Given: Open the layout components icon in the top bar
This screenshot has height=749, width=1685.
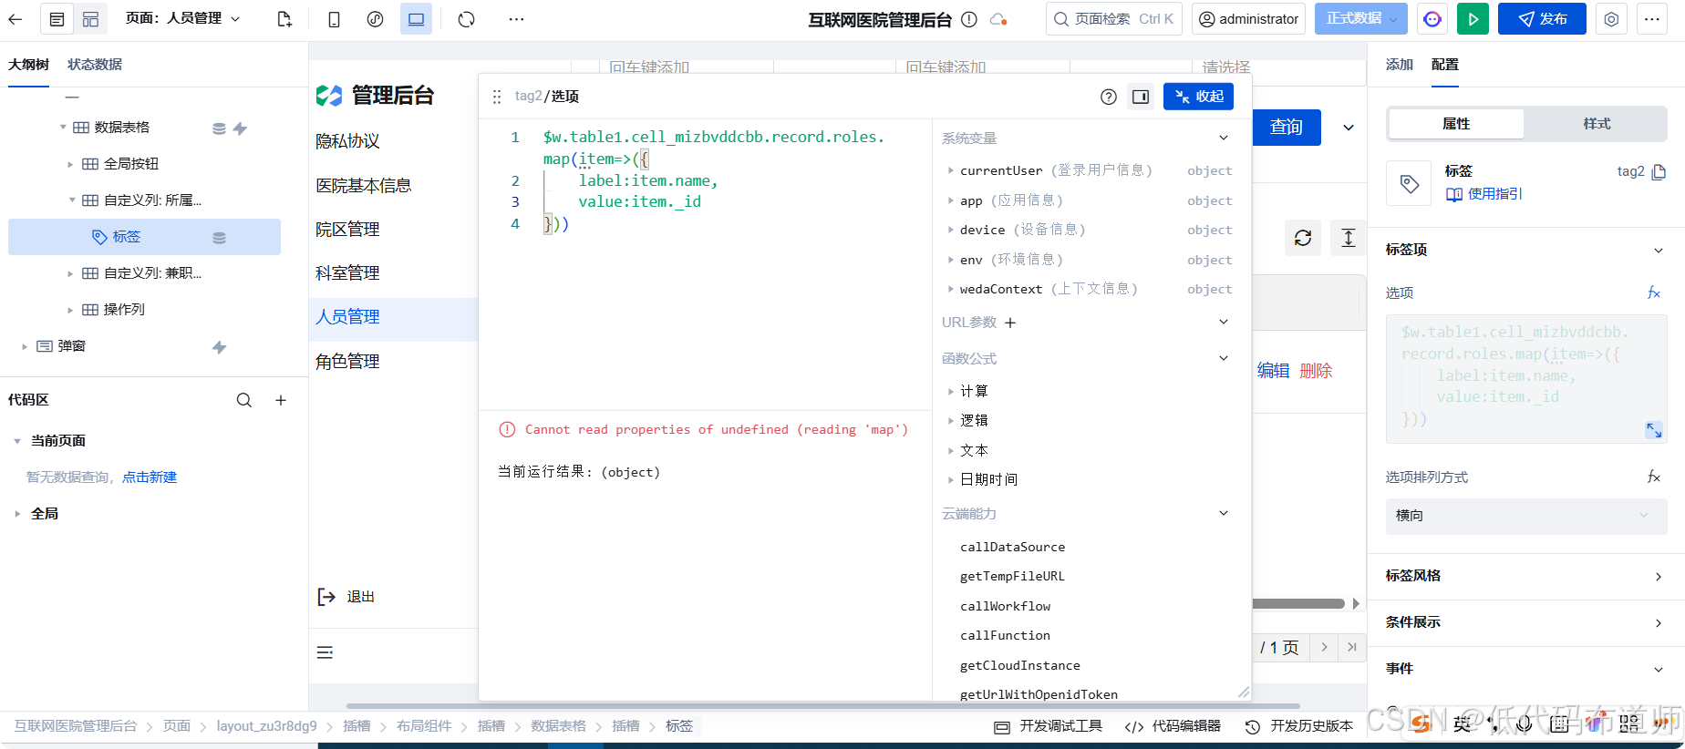Looking at the screenshot, I should click(x=90, y=19).
